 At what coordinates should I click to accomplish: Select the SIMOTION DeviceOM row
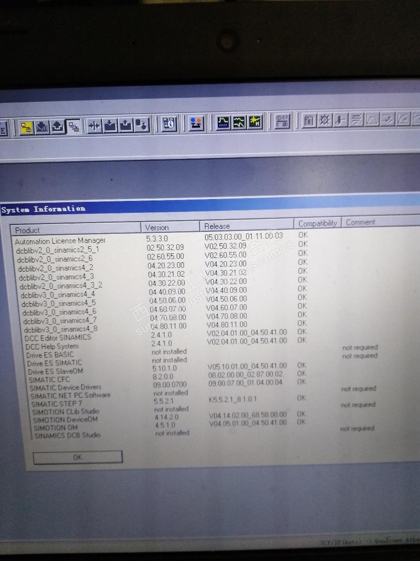66,420
